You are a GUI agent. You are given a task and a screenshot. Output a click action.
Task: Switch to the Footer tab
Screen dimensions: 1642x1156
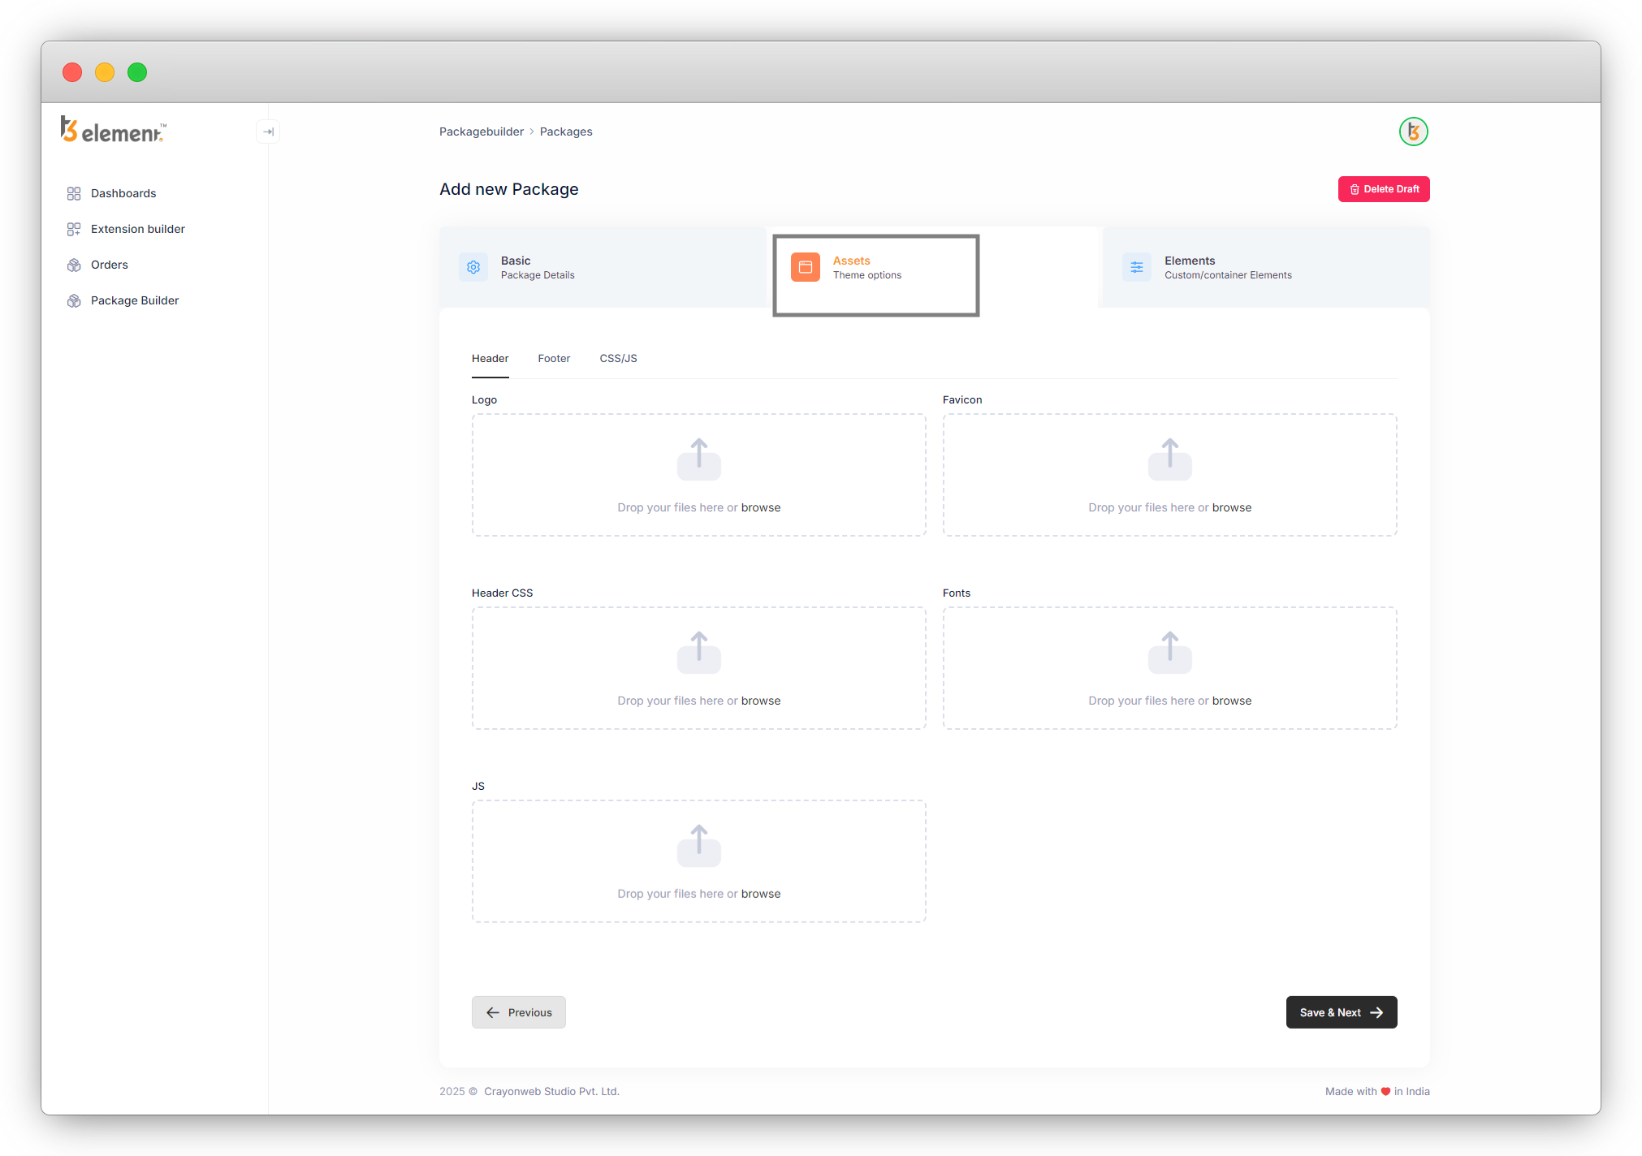point(554,358)
